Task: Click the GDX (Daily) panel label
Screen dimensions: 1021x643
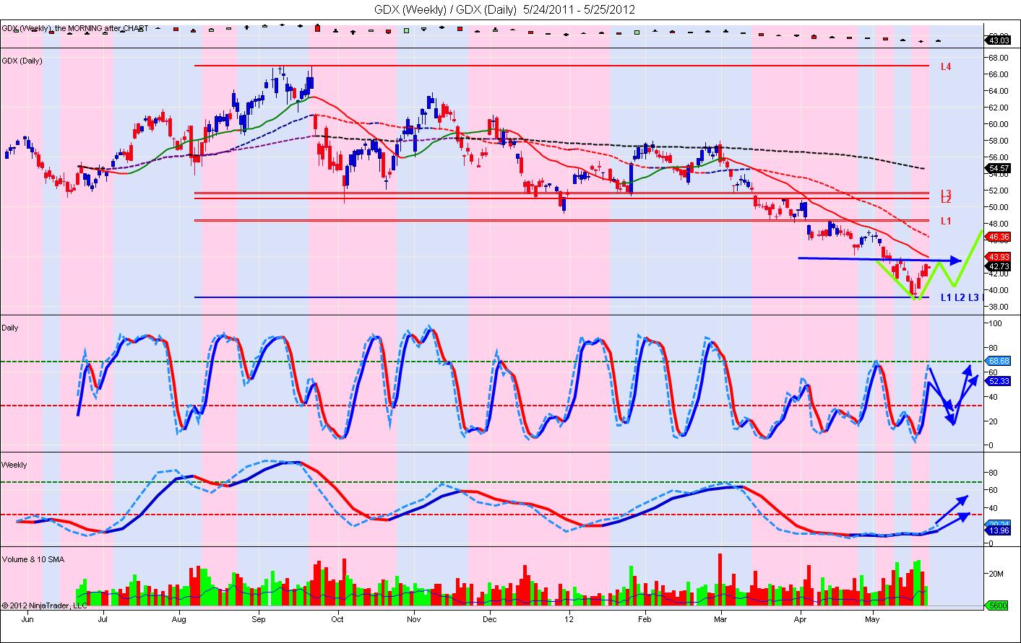Action: (x=22, y=61)
